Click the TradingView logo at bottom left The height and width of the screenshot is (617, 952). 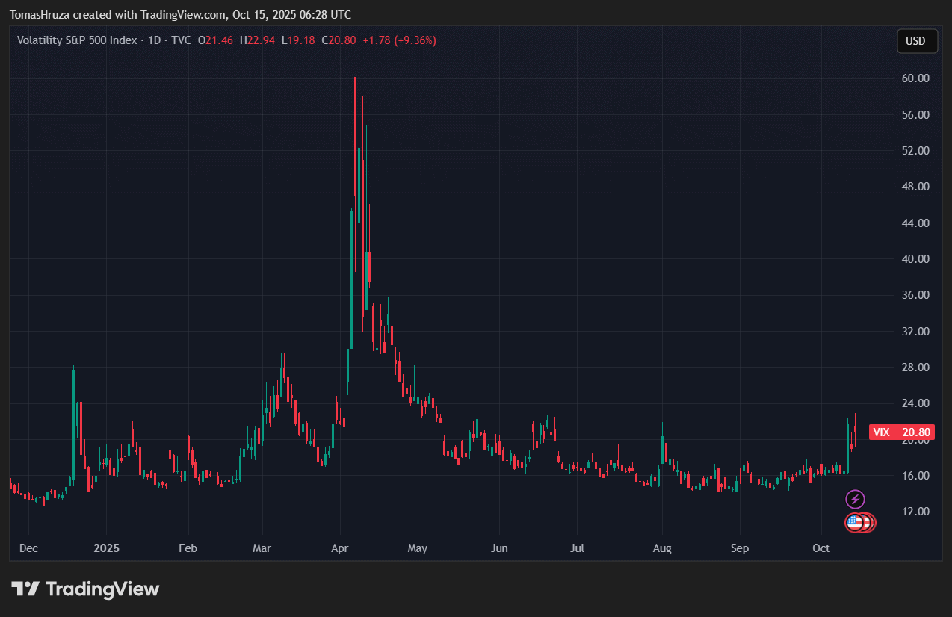85,589
